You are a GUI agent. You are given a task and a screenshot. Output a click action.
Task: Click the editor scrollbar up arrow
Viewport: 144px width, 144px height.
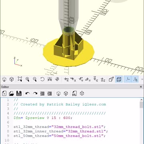142,100
